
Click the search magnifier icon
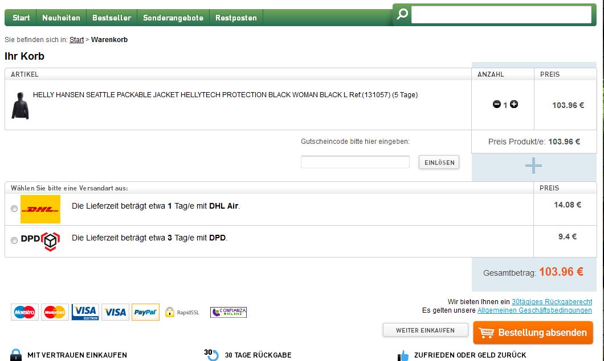coord(402,14)
